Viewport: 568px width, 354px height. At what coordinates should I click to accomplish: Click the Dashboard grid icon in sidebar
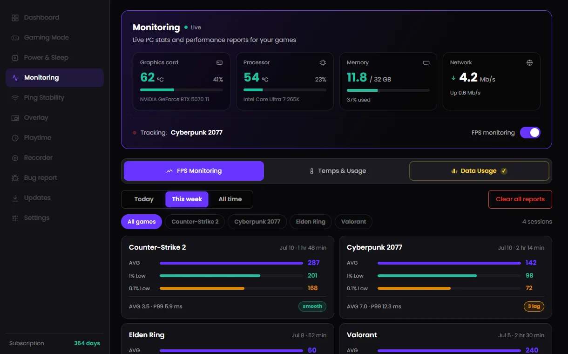15,18
